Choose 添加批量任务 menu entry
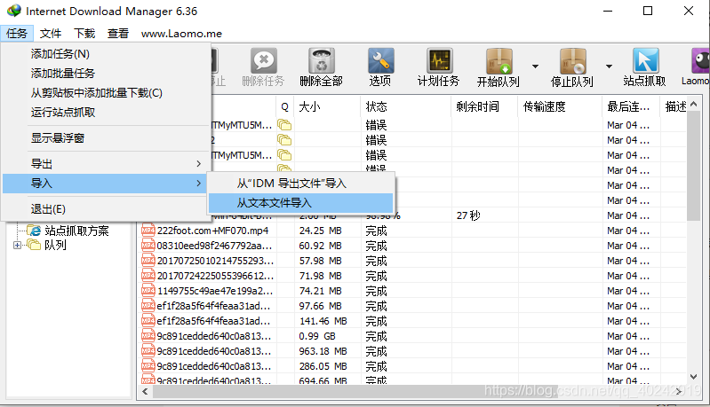The width and height of the screenshot is (710, 407). pos(104,74)
